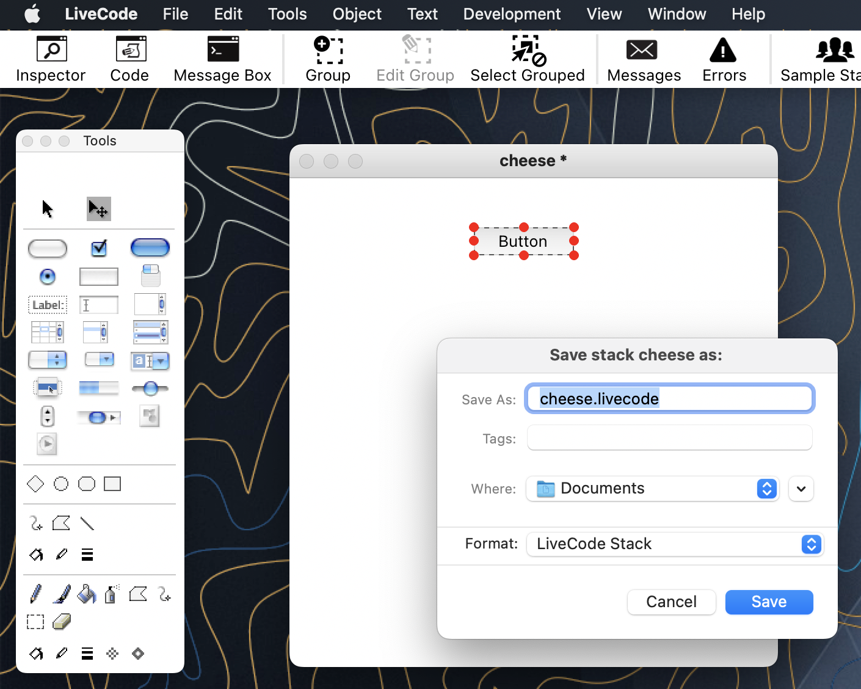The width and height of the screenshot is (861, 689).
Task: Open the File menu
Action: click(175, 14)
